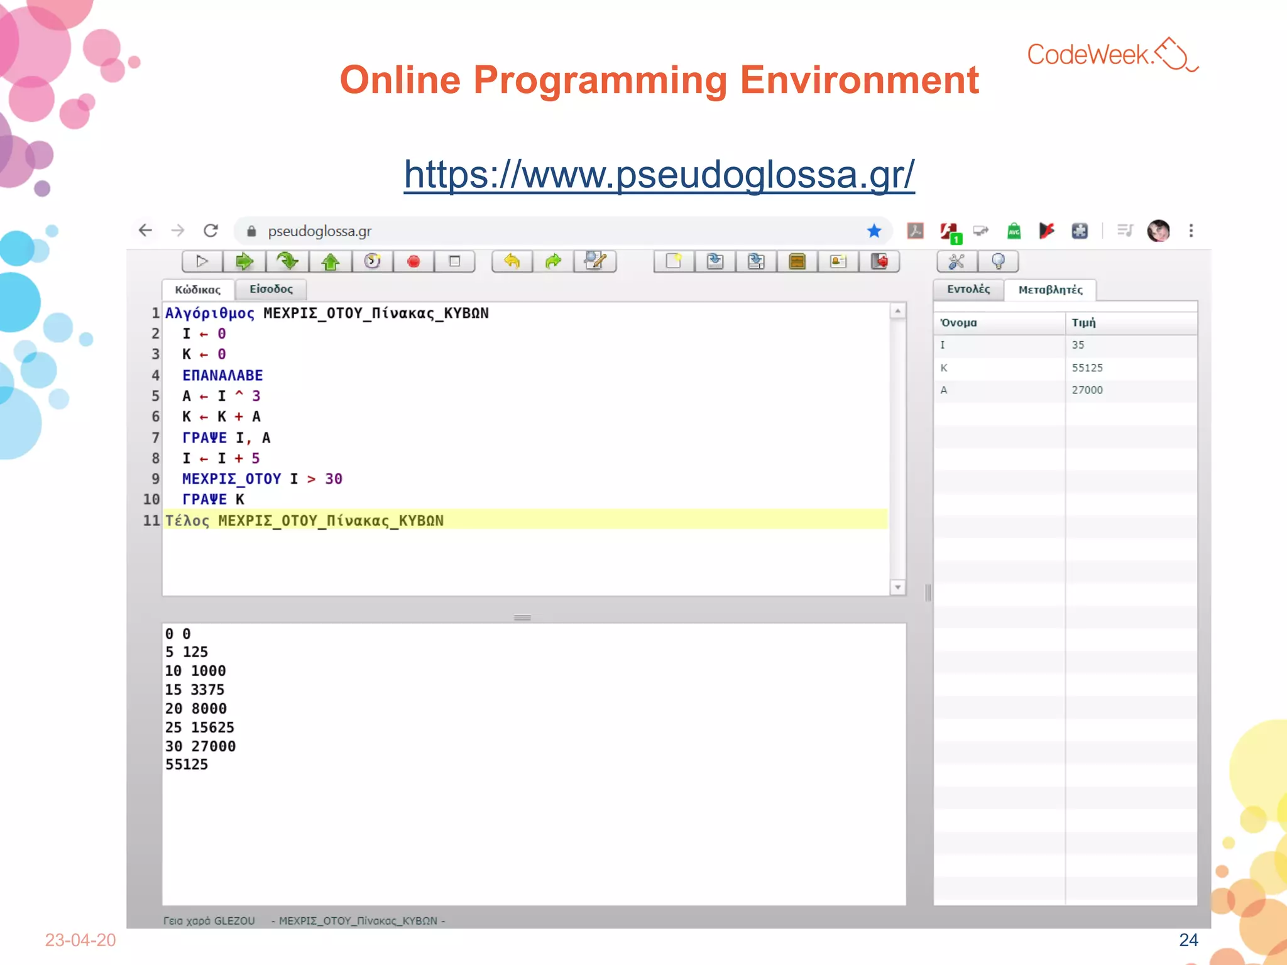This screenshot has width=1287, height=965.
Task: Open the https://www.pseudoglossa.gr/ hyperlink
Action: 659,174
